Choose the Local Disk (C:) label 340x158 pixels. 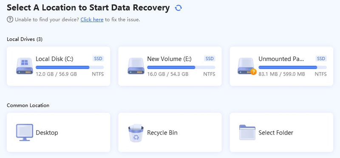pos(54,59)
